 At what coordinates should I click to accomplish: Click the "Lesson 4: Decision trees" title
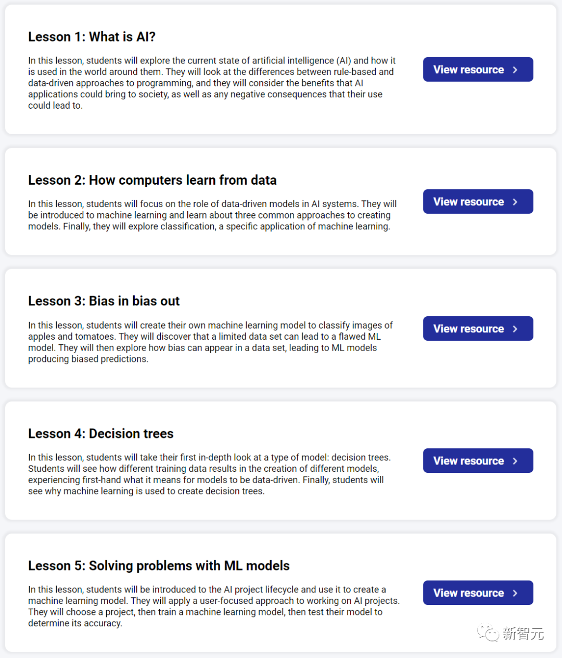point(100,434)
